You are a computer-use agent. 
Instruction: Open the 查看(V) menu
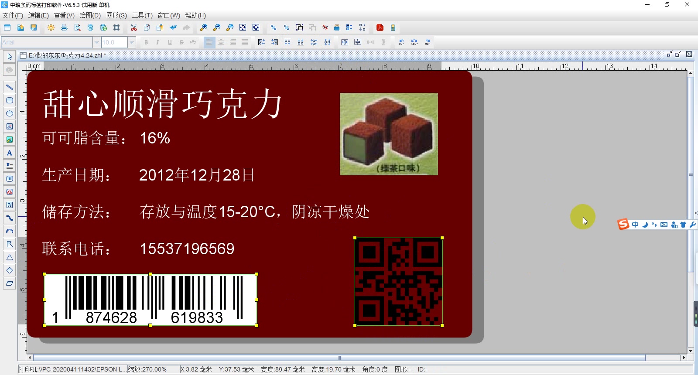click(x=64, y=15)
